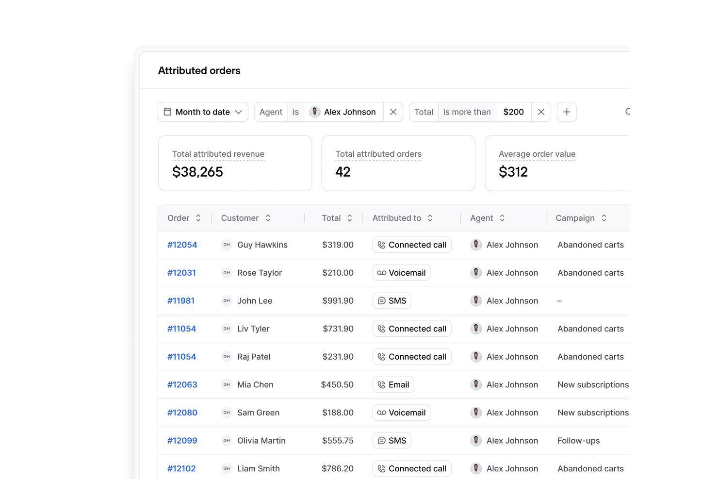
Task: Click the GH avatar beside Sam Green
Action: (x=227, y=413)
